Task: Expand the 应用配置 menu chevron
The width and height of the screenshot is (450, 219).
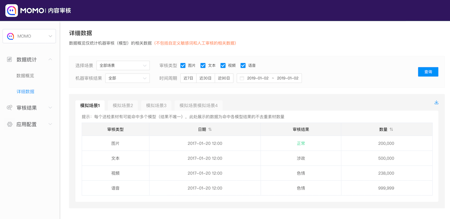Action: pos(50,124)
